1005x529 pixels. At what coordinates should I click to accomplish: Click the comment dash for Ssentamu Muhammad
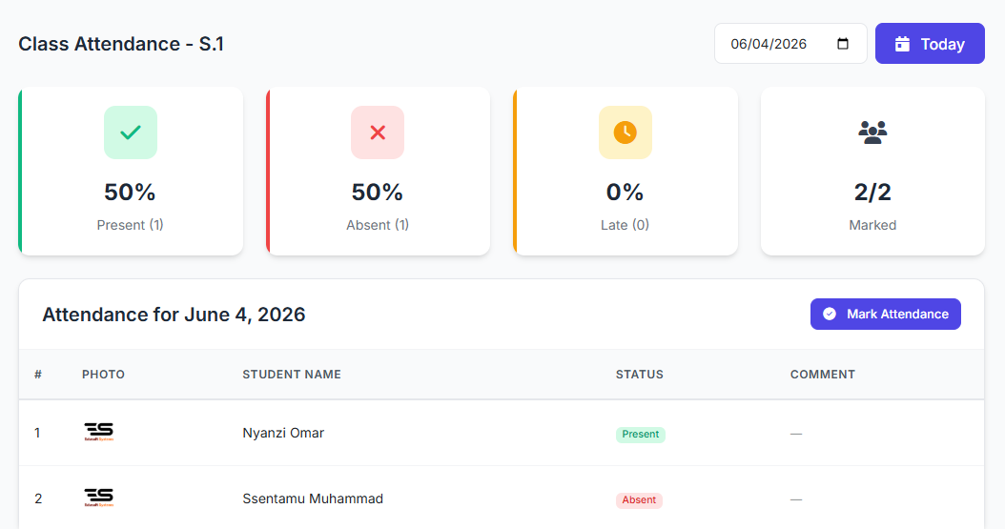(796, 498)
